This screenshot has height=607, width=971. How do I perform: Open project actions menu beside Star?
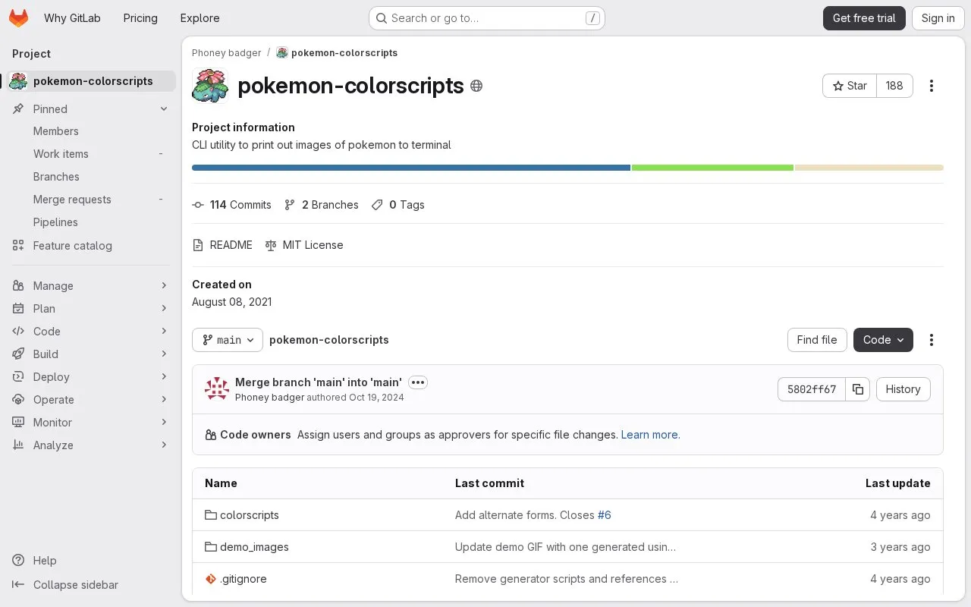click(932, 86)
